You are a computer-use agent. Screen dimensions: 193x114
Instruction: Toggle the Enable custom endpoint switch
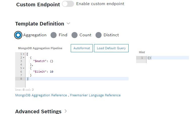(x=68, y=4)
